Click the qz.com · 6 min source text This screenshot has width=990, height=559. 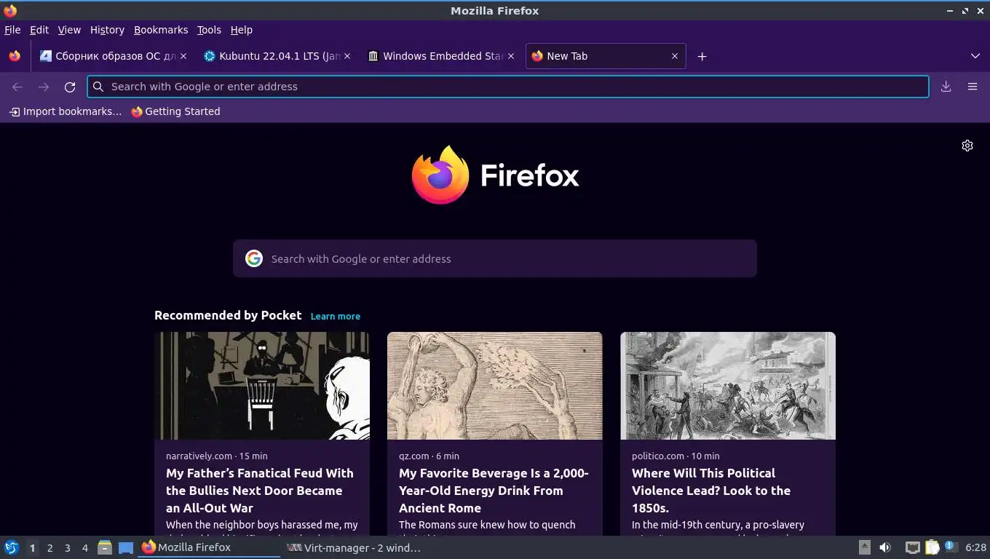[x=429, y=456]
